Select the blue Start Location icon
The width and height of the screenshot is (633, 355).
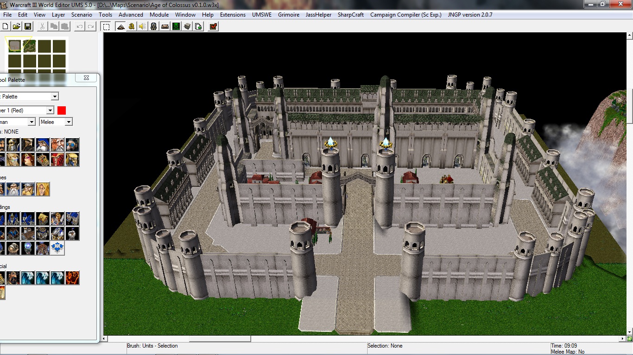[x=57, y=248]
